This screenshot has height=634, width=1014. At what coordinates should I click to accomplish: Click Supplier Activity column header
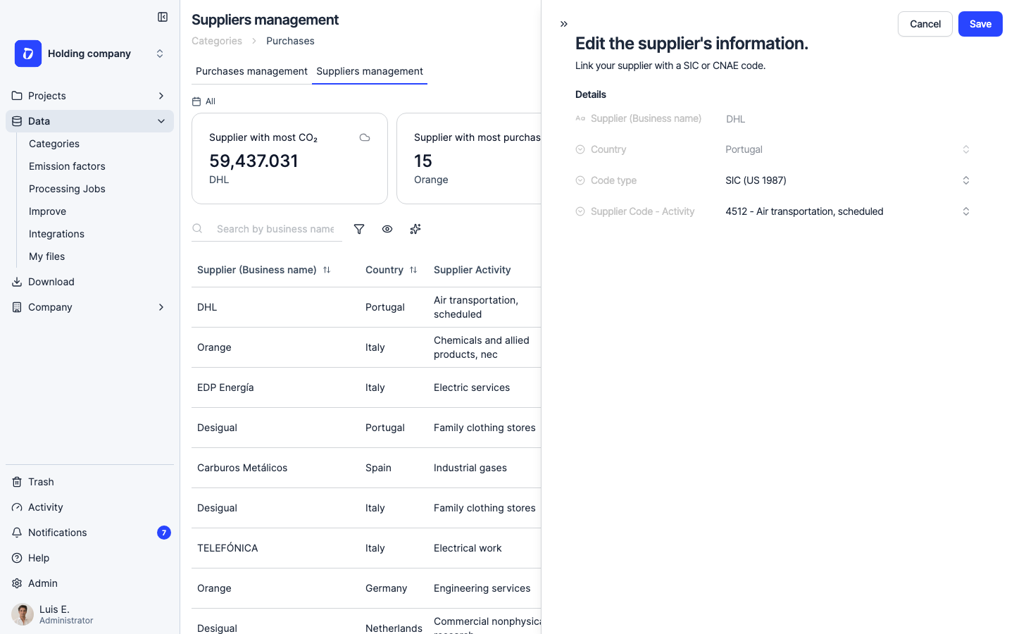click(x=472, y=270)
